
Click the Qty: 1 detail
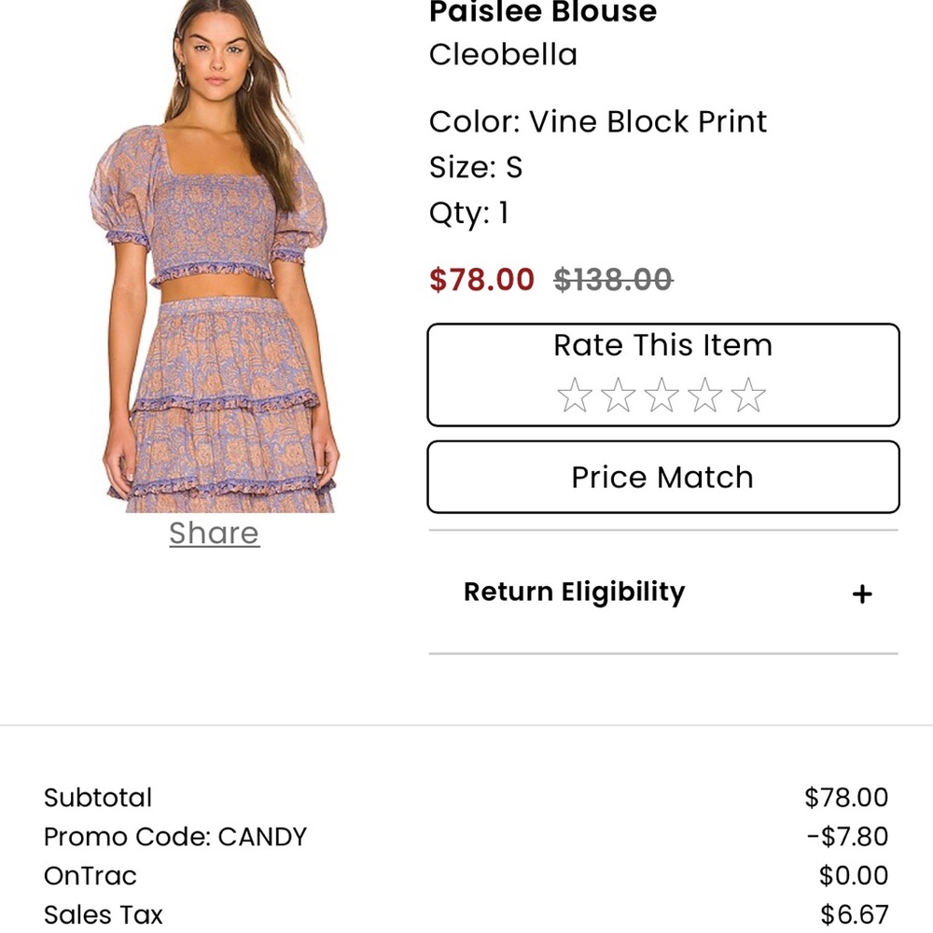(x=468, y=214)
